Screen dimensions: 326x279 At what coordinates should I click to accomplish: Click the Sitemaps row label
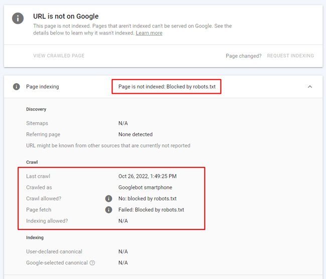point(37,123)
